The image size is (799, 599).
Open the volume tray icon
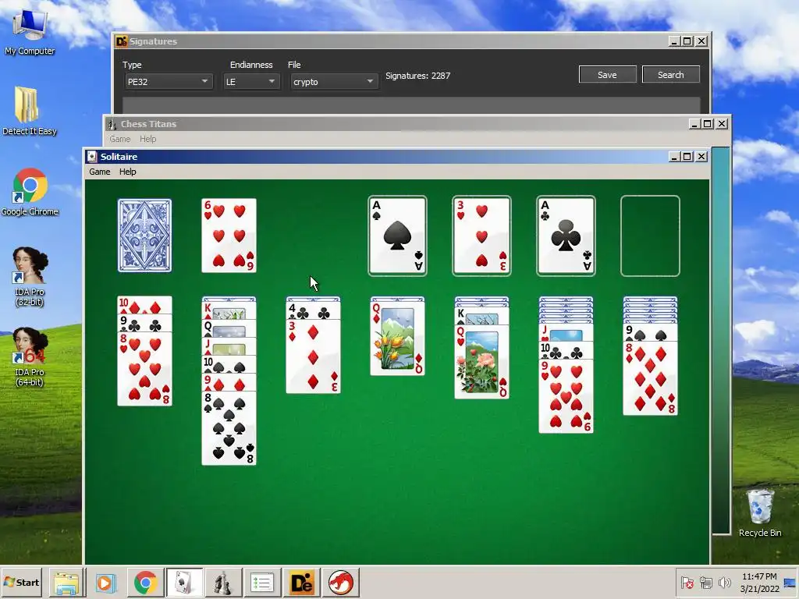click(x=724, y=583)
